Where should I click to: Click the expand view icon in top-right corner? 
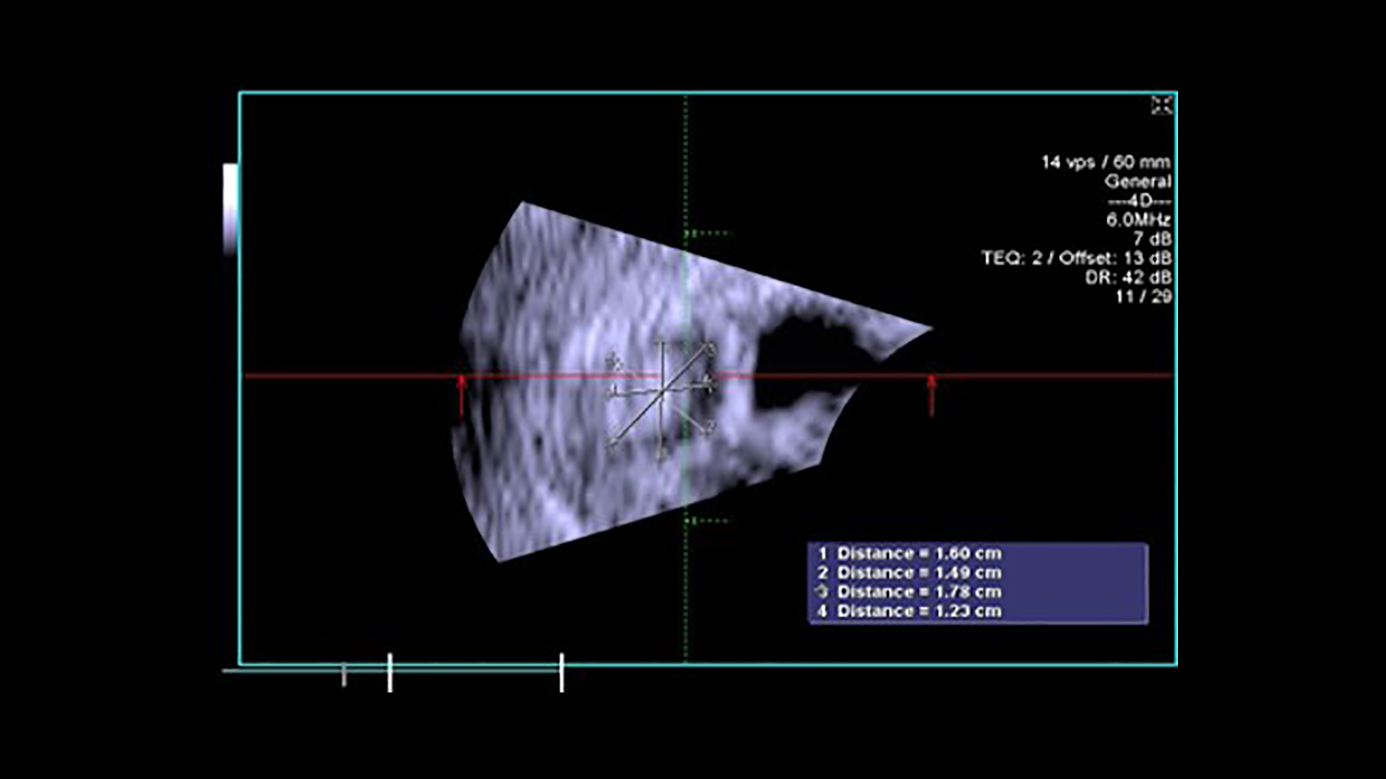[1161, 105]
